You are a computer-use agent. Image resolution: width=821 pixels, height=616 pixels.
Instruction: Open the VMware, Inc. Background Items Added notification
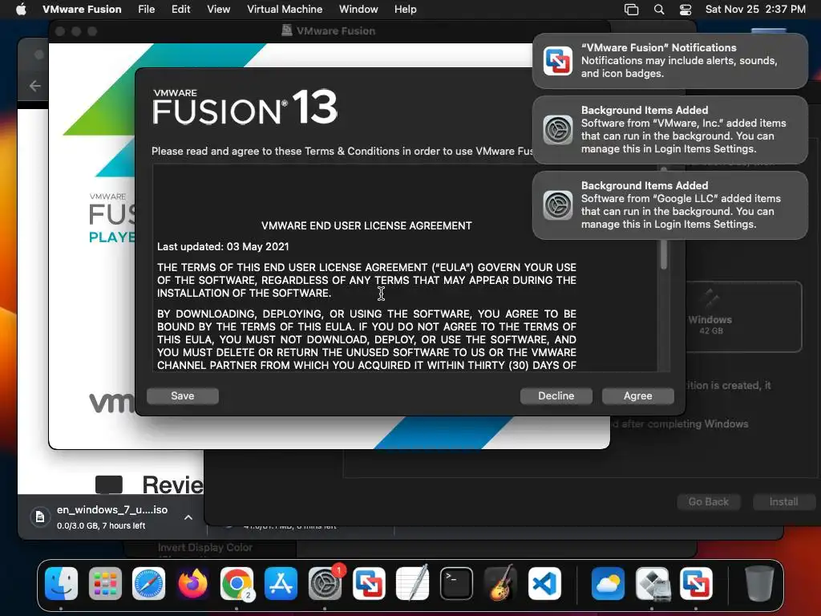point(669,129)
